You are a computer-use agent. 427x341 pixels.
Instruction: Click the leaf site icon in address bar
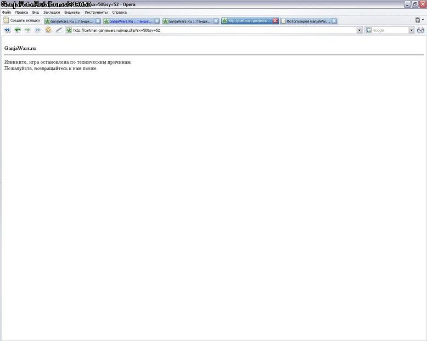coord(69,30)
